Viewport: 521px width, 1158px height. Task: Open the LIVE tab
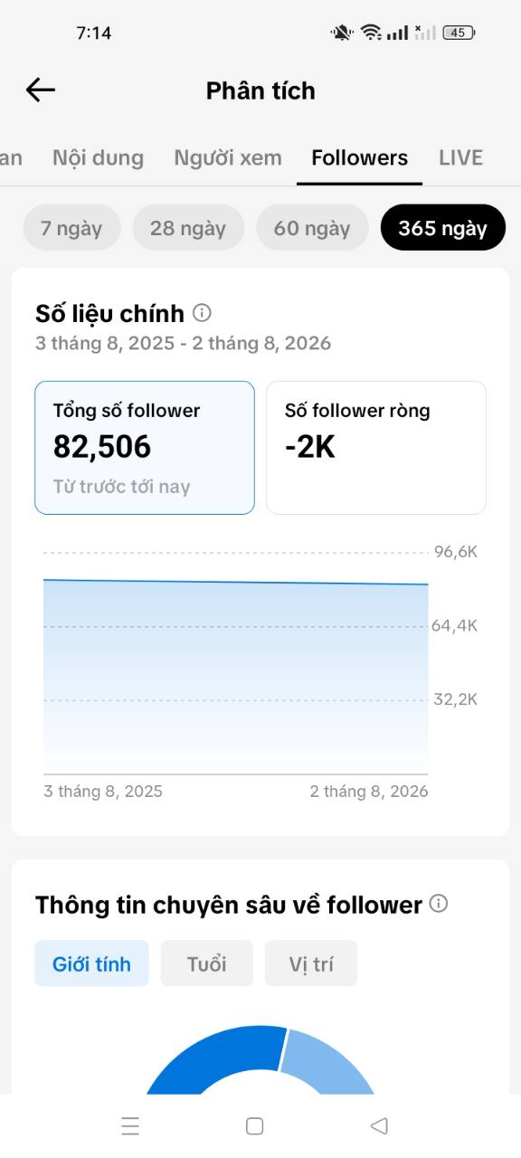(461, 157)
